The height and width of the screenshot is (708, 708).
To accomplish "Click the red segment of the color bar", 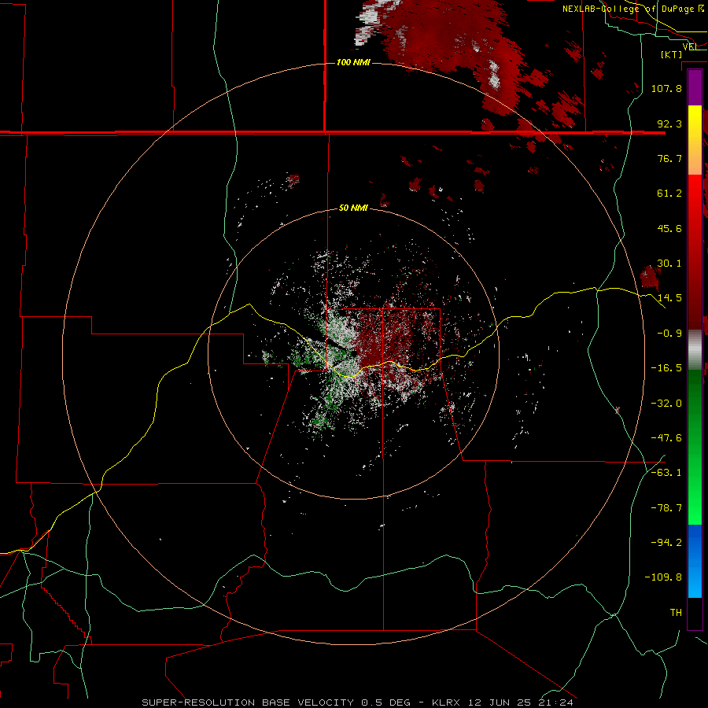I will (695, 252).
